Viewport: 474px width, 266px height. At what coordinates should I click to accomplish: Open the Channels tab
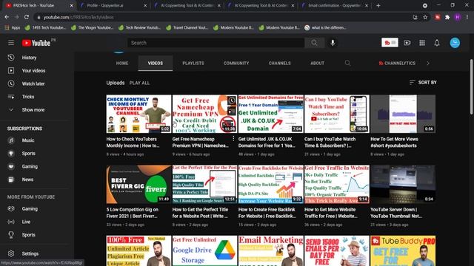[x=280, y=63]
